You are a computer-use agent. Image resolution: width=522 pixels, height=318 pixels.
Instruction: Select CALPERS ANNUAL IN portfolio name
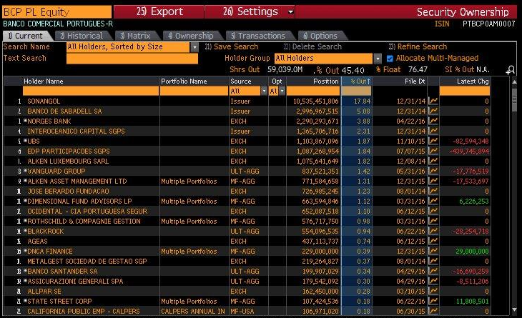point(193,312)
